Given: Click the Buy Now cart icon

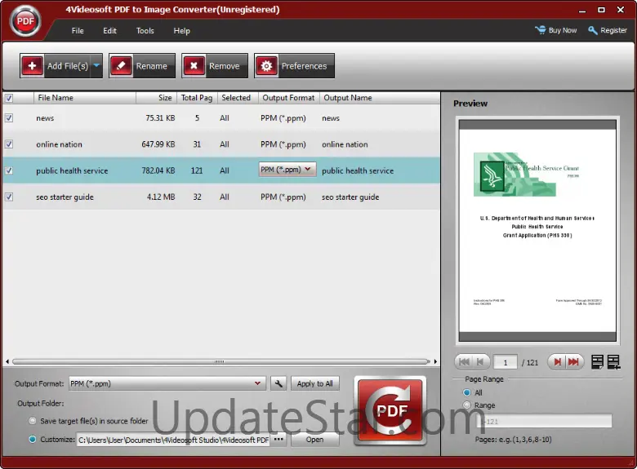Looking at the screenshot, I should [x=541, y=30].
